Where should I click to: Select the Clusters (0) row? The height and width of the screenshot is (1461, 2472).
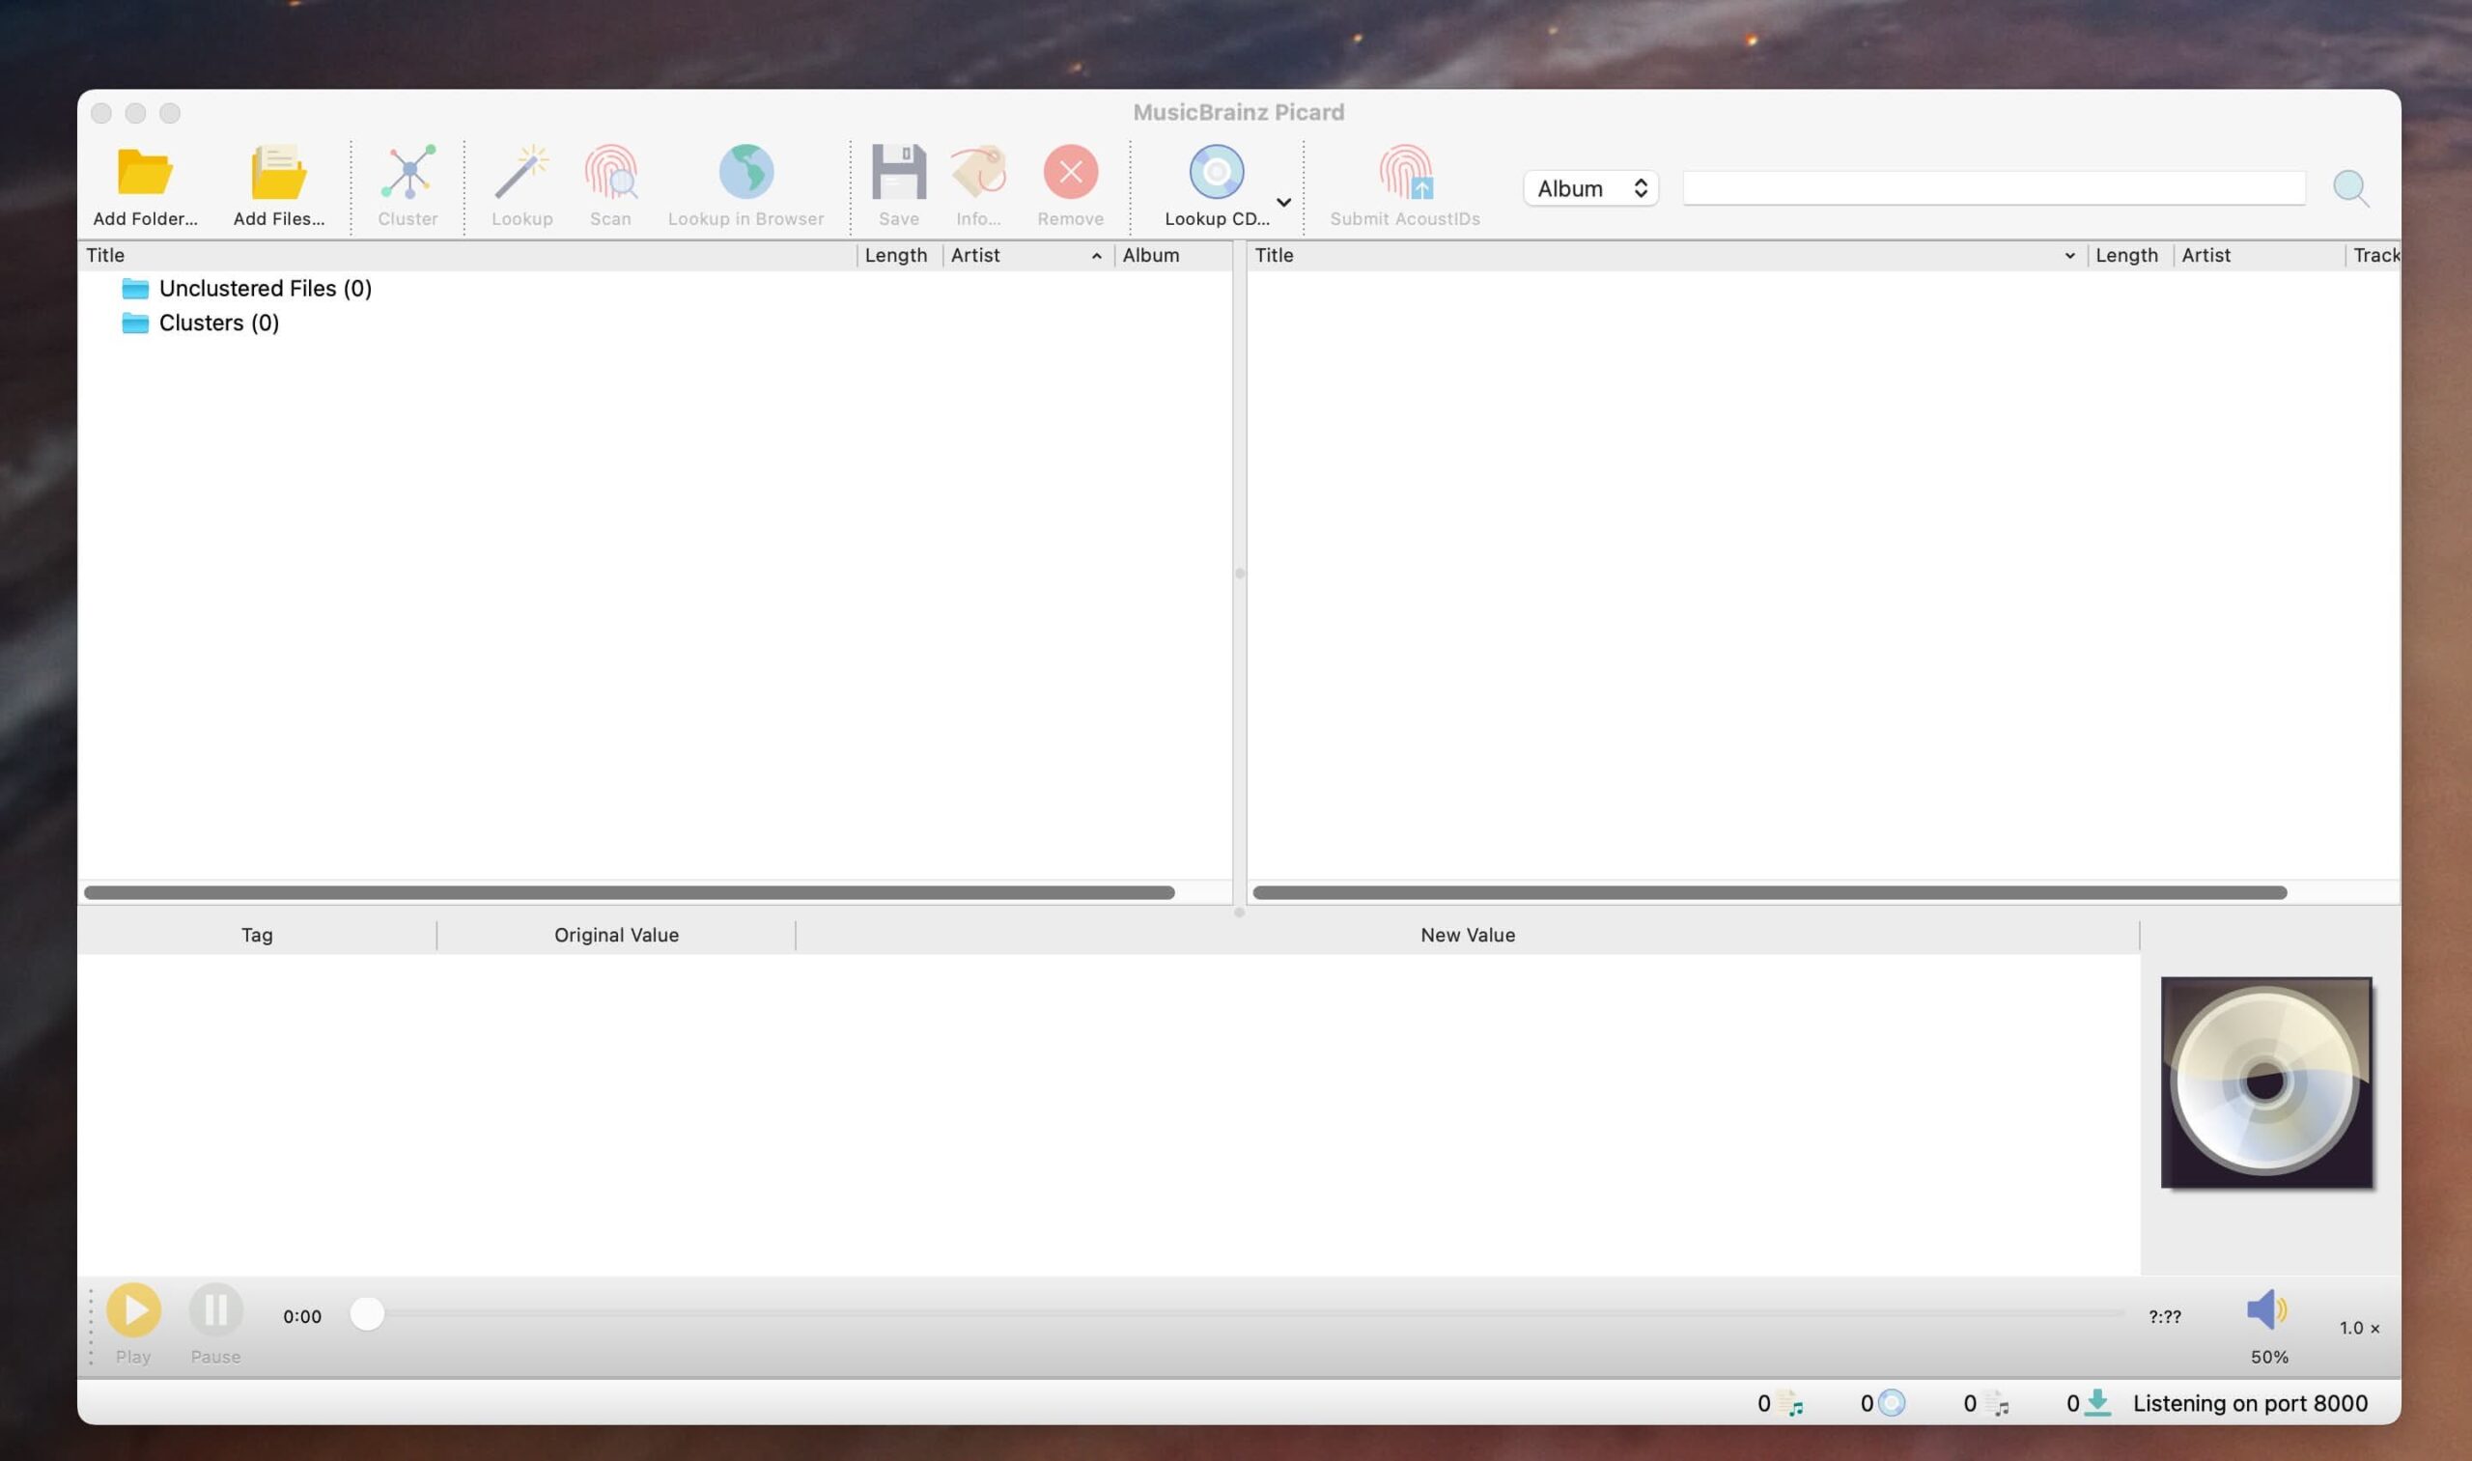[x=655, y=323]
